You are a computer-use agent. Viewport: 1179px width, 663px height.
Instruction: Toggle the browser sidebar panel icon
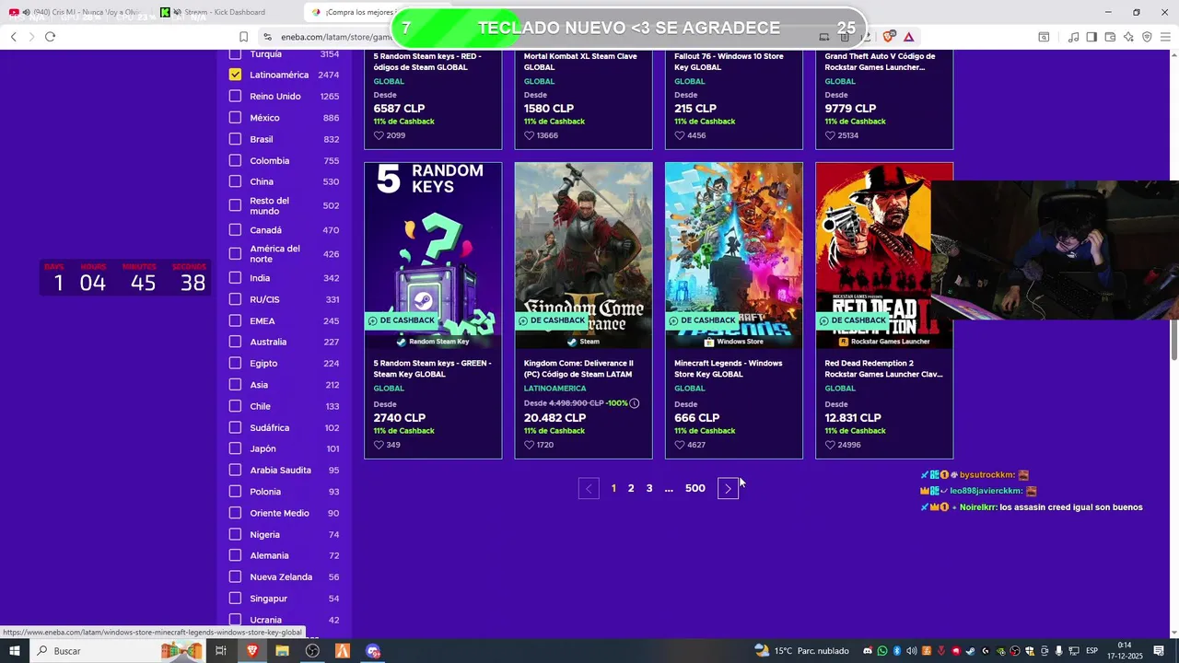(1091, 37)
